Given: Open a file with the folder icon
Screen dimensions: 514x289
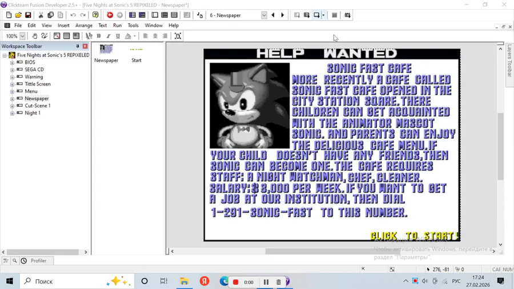Looking at the screenshot, I should point(18,15).
